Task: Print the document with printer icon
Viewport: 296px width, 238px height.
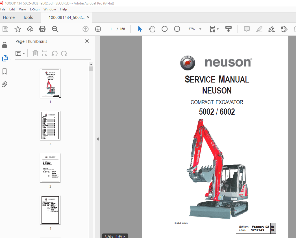Action: pos(42,29)
